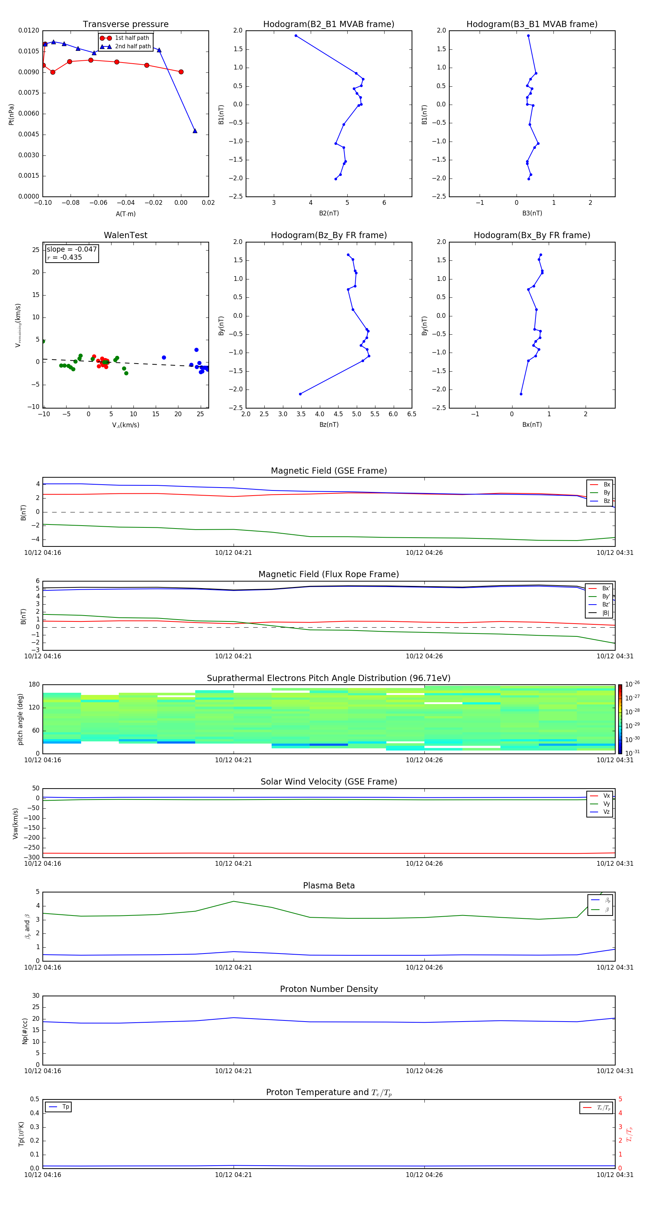Click the 10^-26 colorbar tick label
Image resolution: width=658 pixels, height=1207 pixels.
click(632, 684)
